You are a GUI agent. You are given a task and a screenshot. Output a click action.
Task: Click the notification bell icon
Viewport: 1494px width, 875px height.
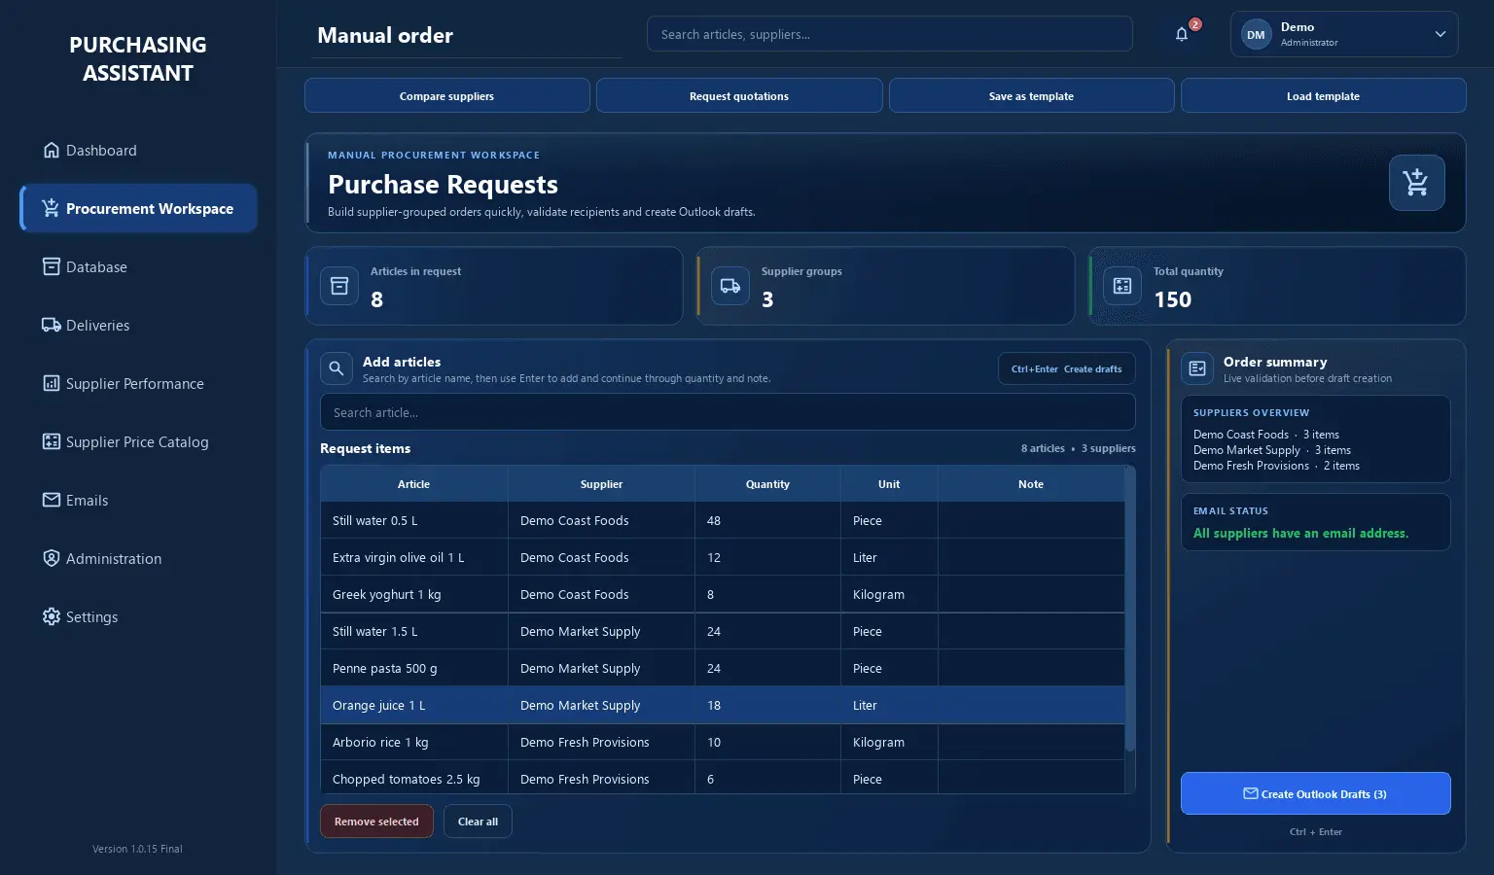coord(1182,34)
